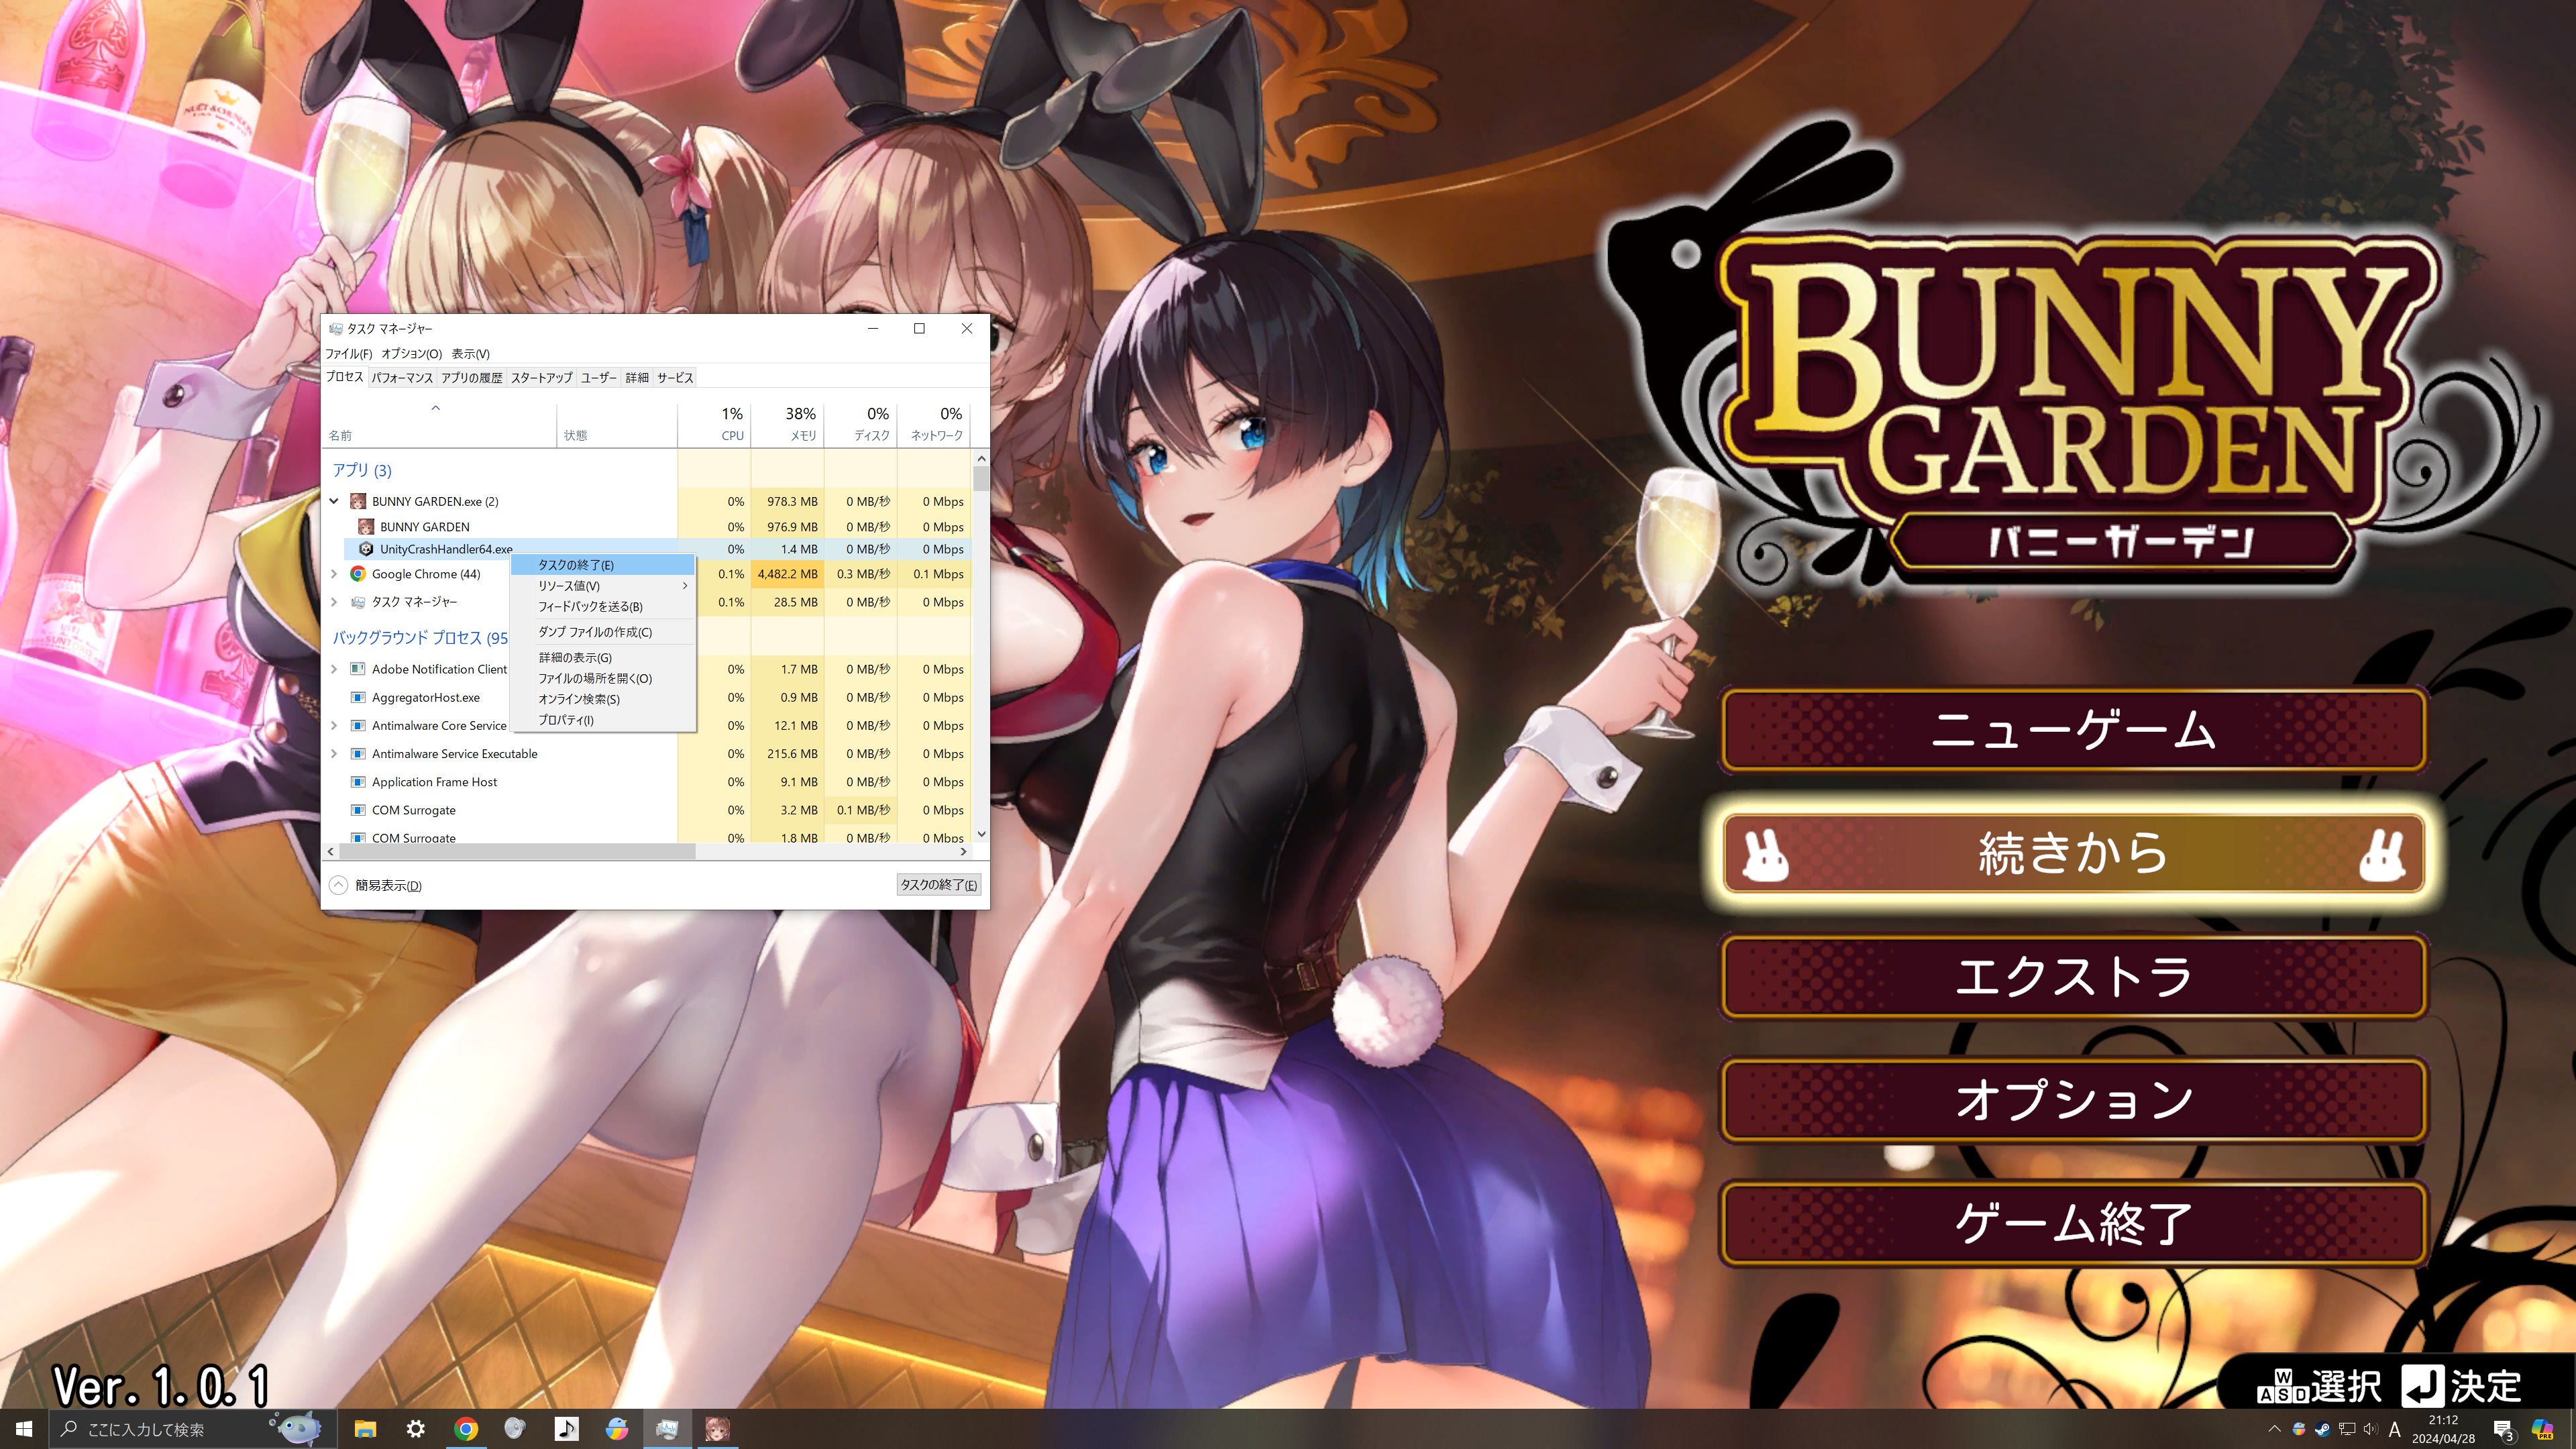Open the taskbar clock showing 21:12
This screenshot has height=1449, width=2576.
tap(2443, 1429)
